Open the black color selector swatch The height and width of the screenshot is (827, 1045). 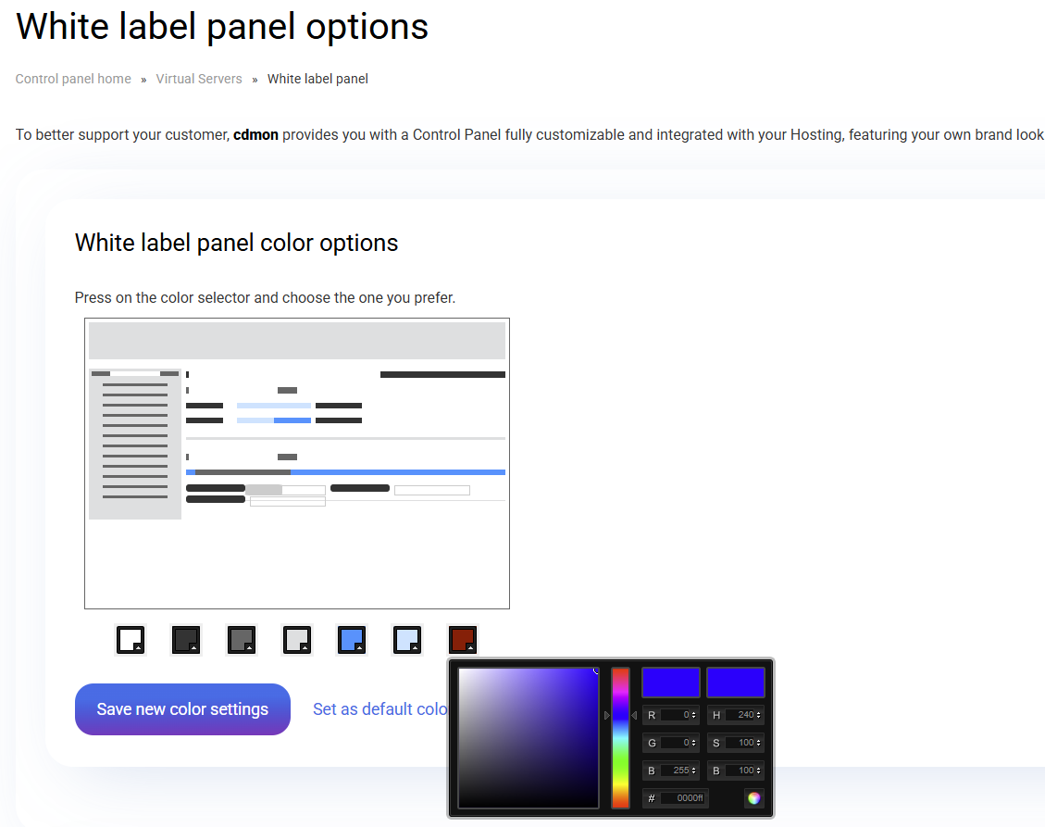(186, 640)
